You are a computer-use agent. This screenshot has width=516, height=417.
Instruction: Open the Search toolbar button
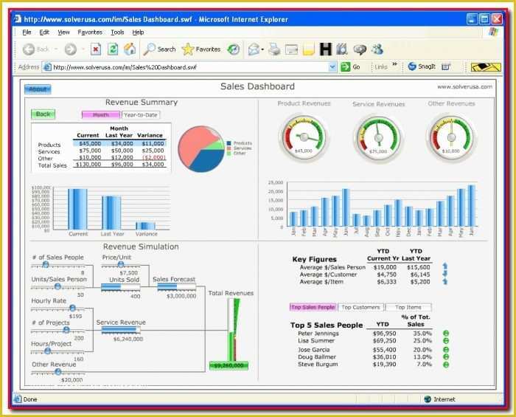[x=160, y=49]
